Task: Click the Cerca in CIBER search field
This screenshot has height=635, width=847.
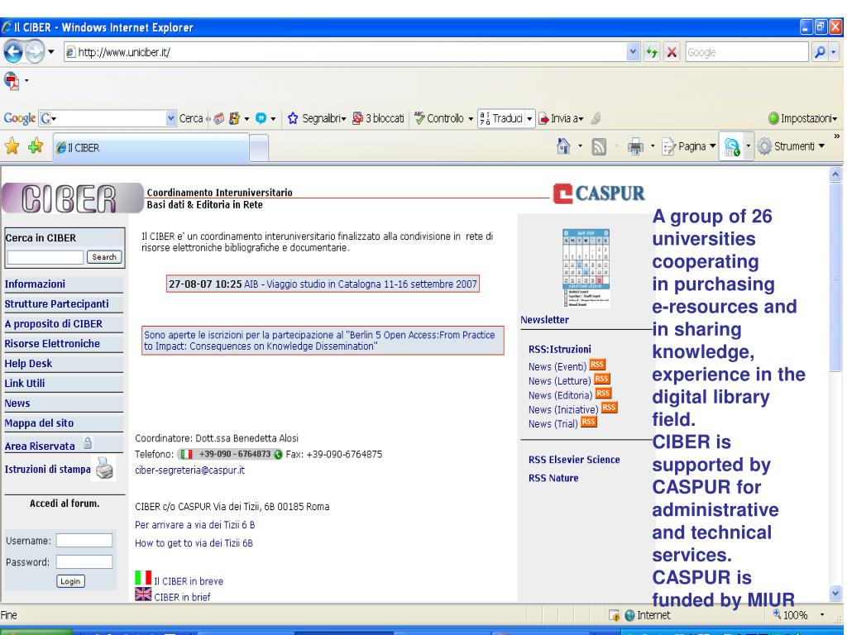Action: pos(45,257)
